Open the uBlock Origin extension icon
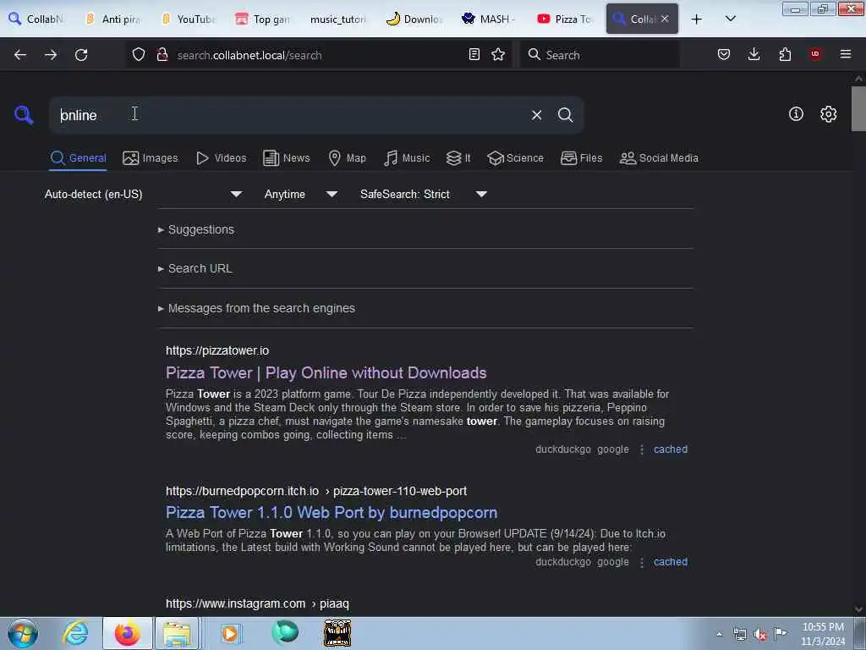Viewport: 866px width, 650px height. 815,53
